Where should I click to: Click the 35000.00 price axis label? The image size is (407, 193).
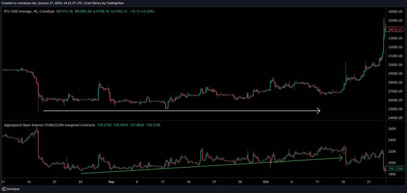396,21
